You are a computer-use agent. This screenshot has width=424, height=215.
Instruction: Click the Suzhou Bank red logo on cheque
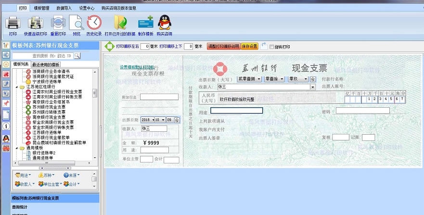coord(220,69)
